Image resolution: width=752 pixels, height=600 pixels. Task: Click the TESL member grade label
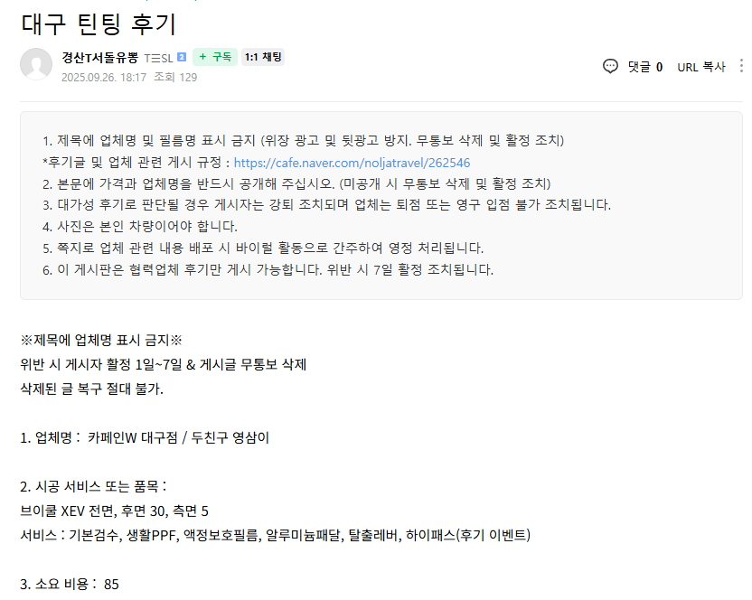click(x=158, y=58)
